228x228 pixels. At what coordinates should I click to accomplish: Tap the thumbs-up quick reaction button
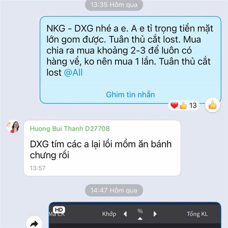(212, 105)
